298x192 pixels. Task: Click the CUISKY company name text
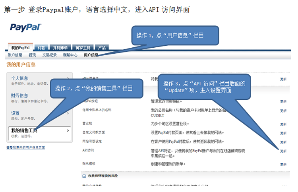coord(157,115)
